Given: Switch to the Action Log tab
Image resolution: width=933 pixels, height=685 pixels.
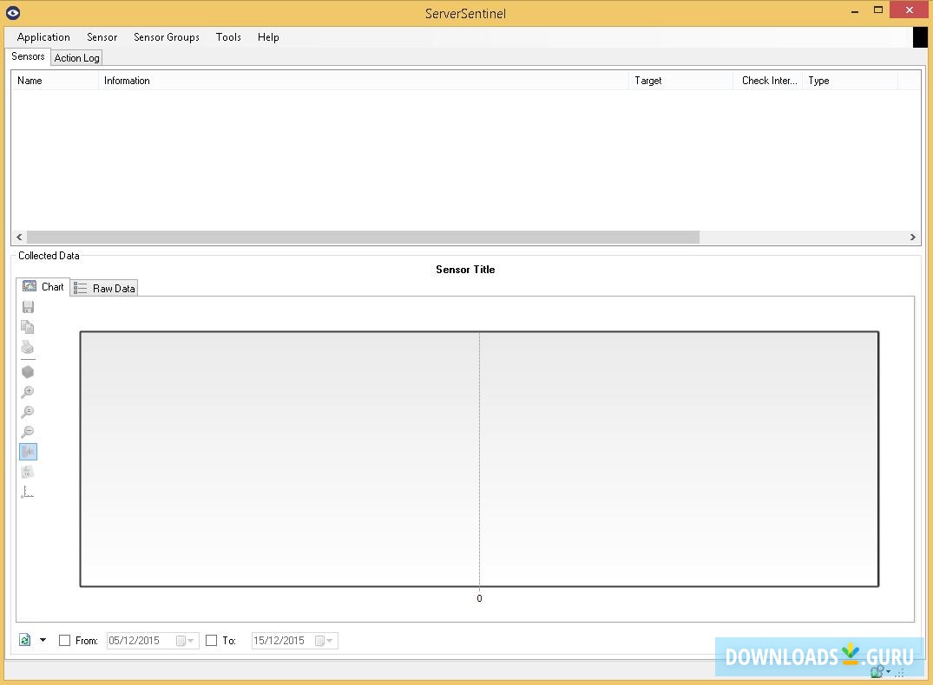Looking at the screenshot, I should tap(76, 58).
